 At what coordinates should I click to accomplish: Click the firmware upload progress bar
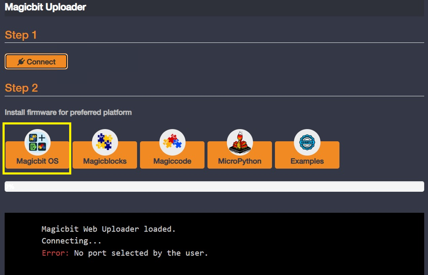coord(214,187)
